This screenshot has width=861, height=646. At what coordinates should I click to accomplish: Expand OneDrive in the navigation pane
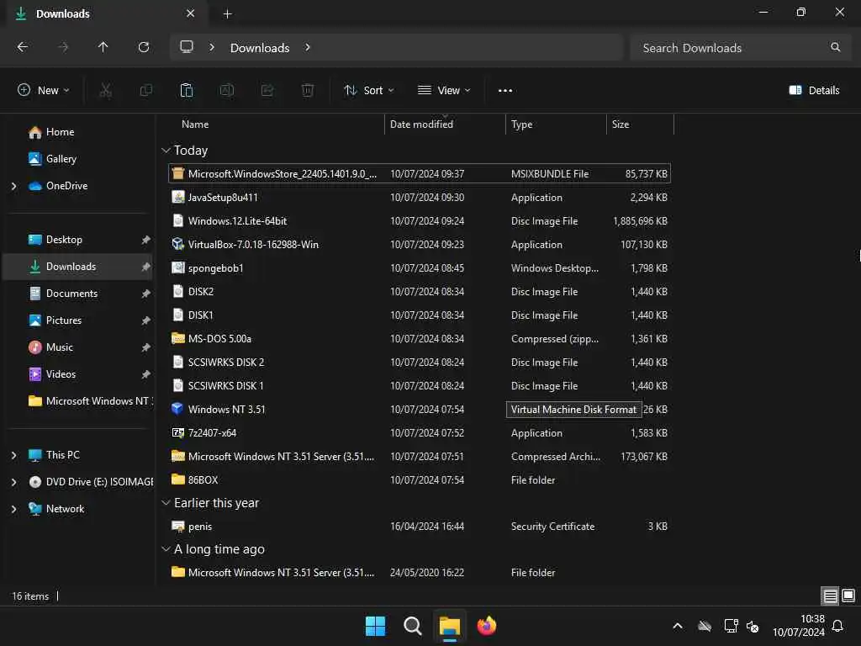[x=13, y=186]
